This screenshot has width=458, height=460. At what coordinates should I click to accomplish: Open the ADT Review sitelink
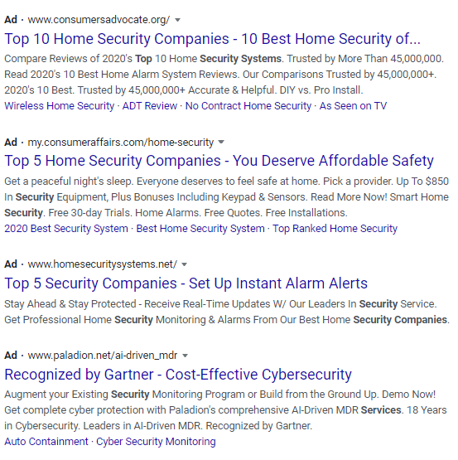click(150, 106)
